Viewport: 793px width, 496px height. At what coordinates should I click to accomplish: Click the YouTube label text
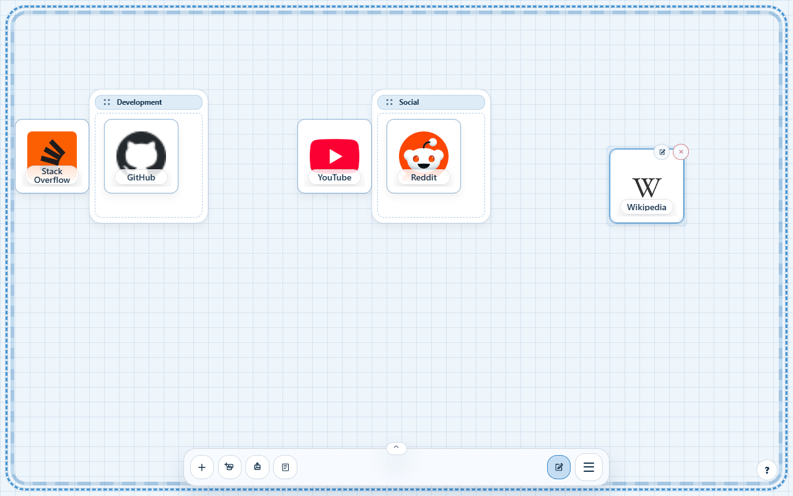pos(335,177)
